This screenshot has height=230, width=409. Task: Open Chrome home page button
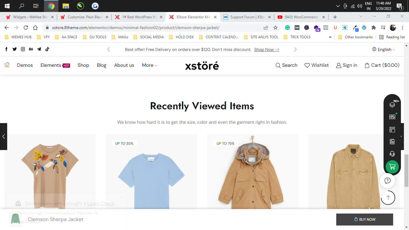pyautogui.click(x=35, y=28)
